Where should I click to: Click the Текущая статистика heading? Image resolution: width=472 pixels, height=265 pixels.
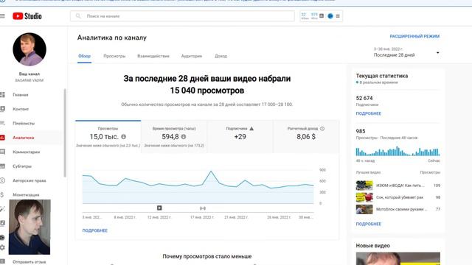[x=382, y=76]
